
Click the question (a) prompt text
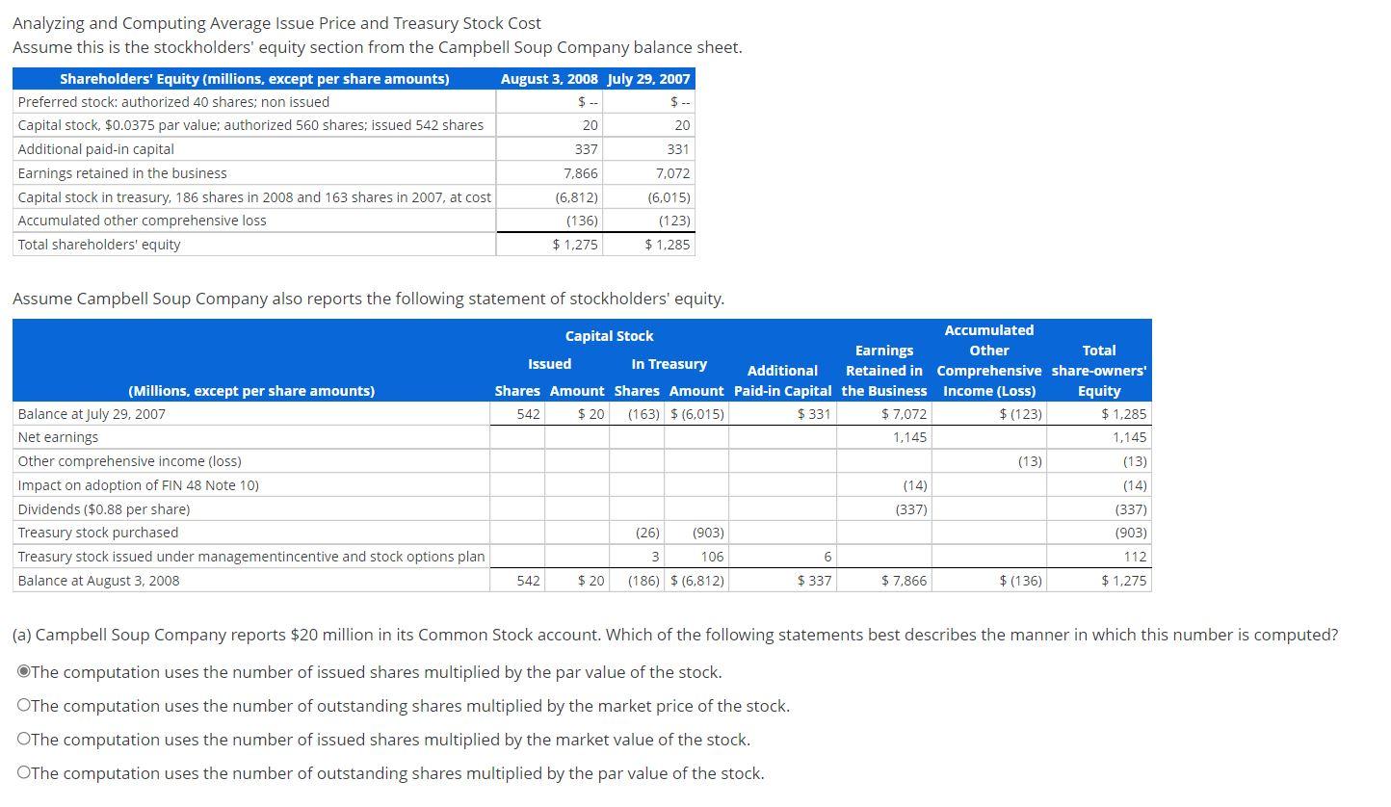pos(674,635)
